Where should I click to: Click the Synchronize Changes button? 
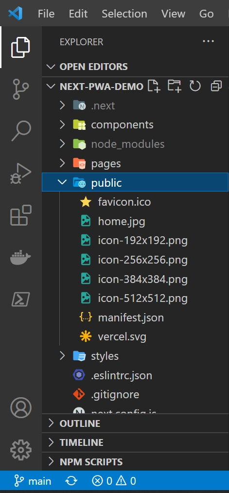(x=71, y=481)
